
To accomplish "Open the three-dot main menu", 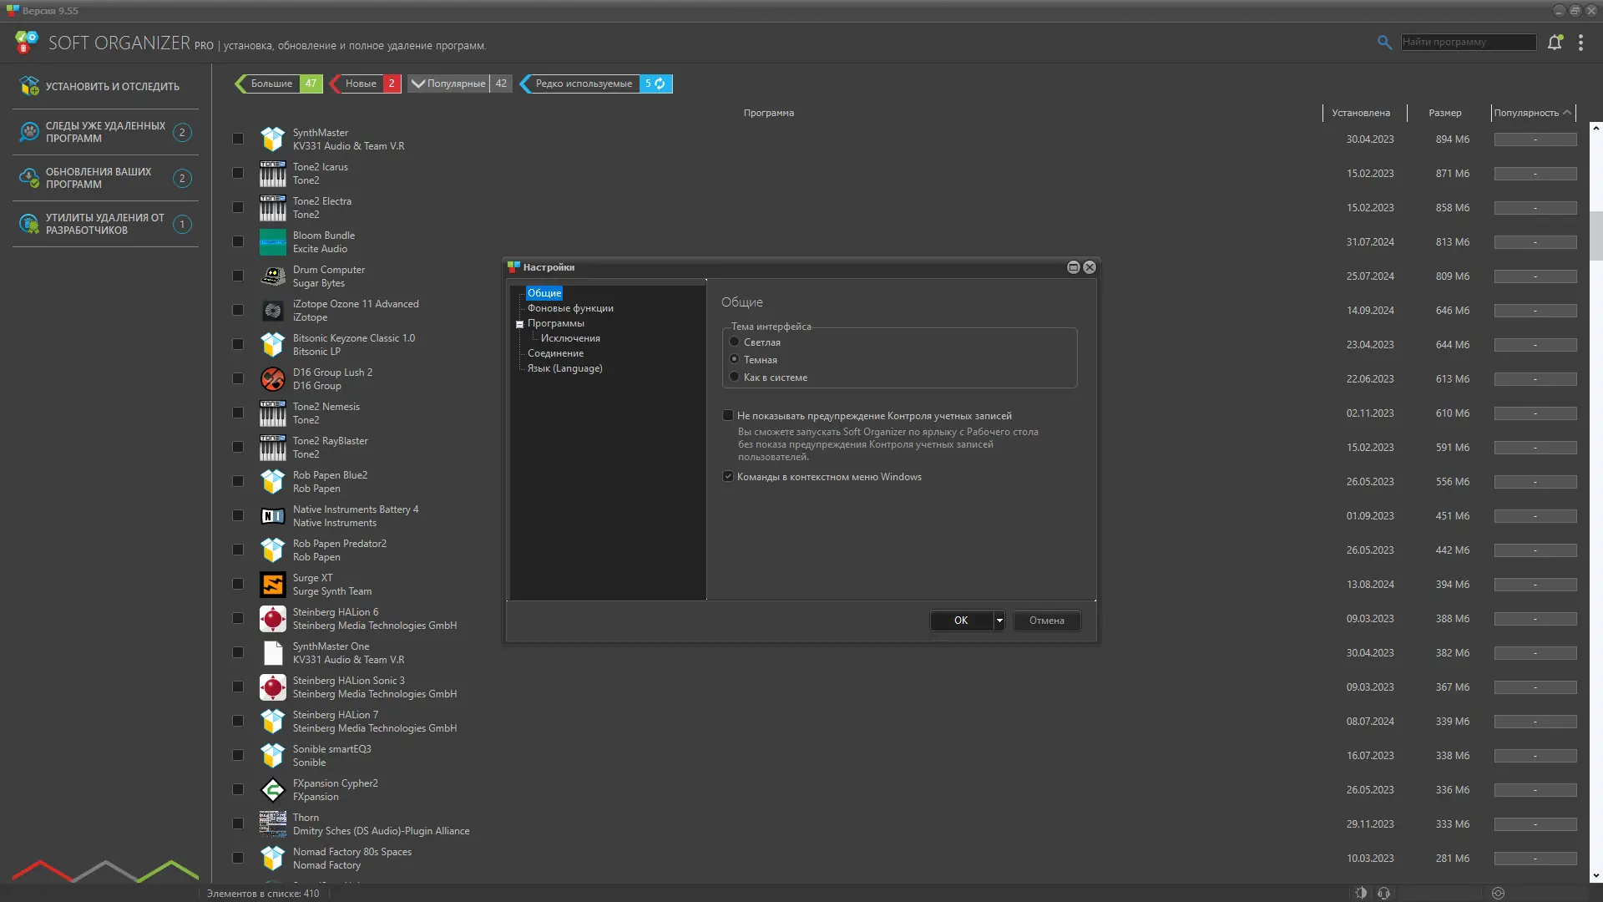I will click(x=1580, y=43).
